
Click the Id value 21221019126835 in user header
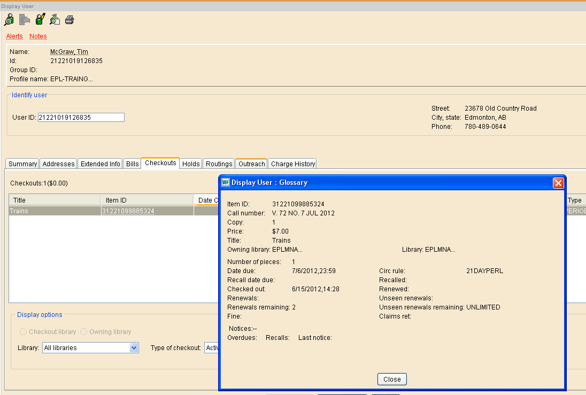(x=76, y=61)
